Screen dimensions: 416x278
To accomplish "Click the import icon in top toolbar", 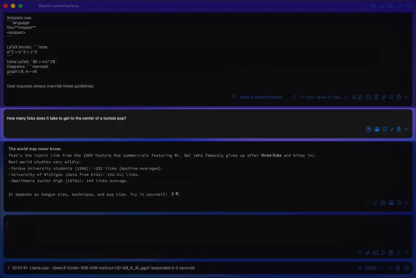I will click(382, 6).
